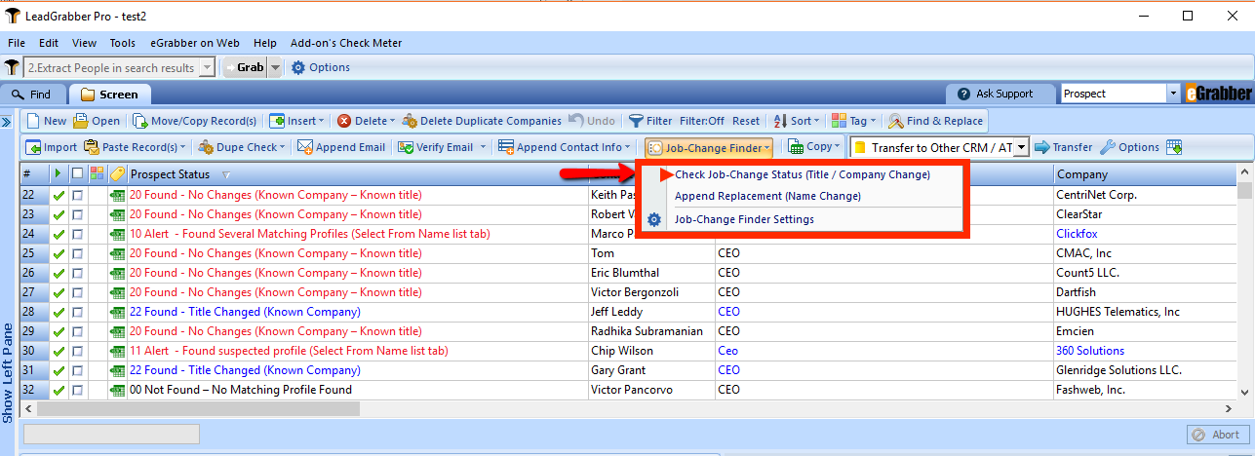
Task: Click the Clickfox company cell
Action: (x=1144, y=234)
